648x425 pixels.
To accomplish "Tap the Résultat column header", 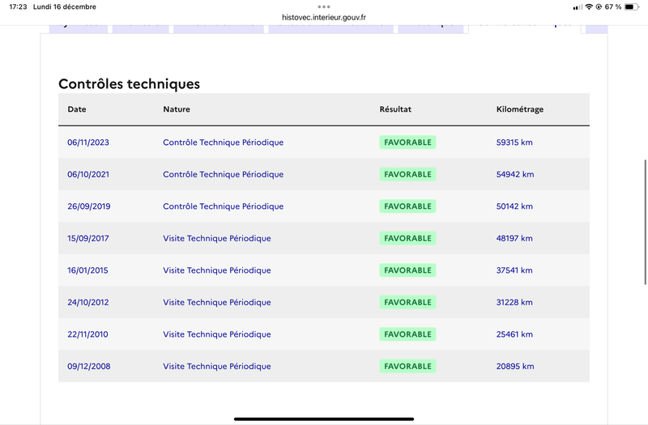I will 395,109.
